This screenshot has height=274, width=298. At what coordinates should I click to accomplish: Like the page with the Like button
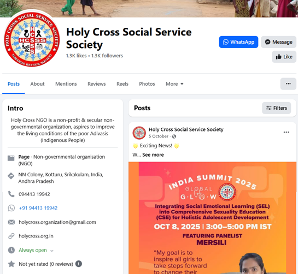[x=284, y=57]
